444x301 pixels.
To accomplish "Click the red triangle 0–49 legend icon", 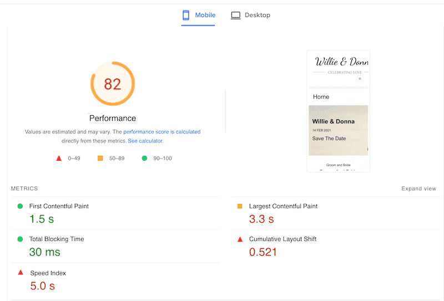I will point(59,158).
